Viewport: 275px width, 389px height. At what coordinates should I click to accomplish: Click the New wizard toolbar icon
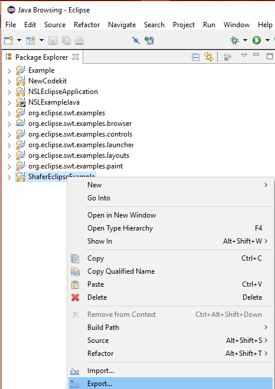(9, 40)
